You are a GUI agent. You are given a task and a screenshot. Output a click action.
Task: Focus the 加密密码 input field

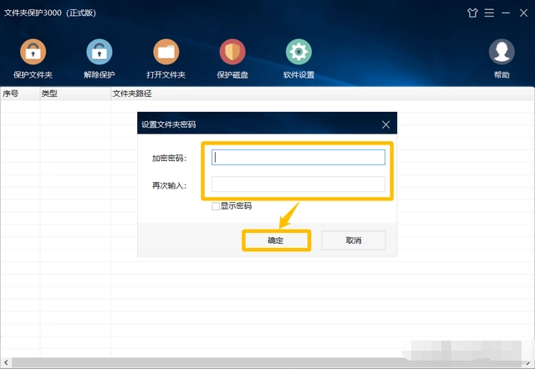[x=298, y=157]
